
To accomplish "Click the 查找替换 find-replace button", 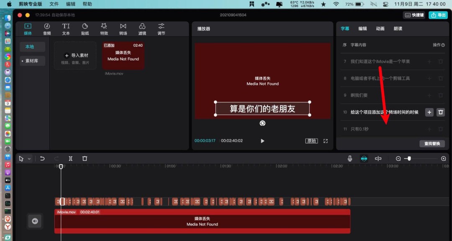I will pyautogui.click(x=432, y=143).
